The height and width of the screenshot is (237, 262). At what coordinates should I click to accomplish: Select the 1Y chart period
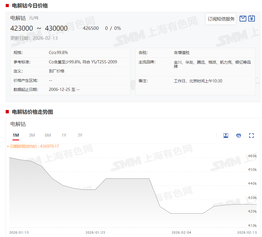point(64,135)
